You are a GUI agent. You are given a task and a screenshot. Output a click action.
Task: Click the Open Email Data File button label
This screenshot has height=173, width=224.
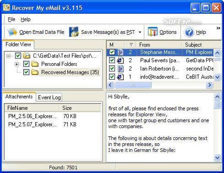42,32
